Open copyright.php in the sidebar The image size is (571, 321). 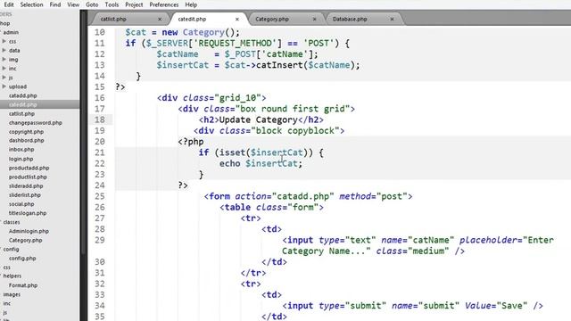(26, 132)
